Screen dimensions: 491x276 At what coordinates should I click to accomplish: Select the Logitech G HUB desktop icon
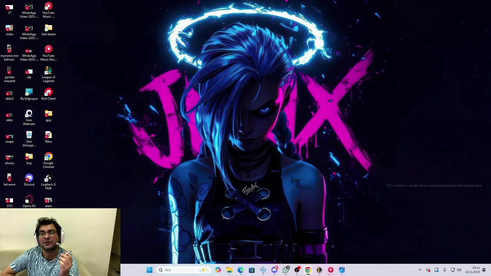point(48,182)
